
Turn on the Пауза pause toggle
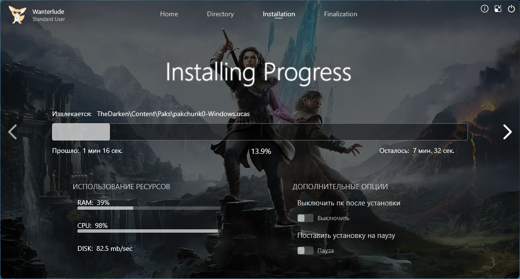click(x=305, y=250)
